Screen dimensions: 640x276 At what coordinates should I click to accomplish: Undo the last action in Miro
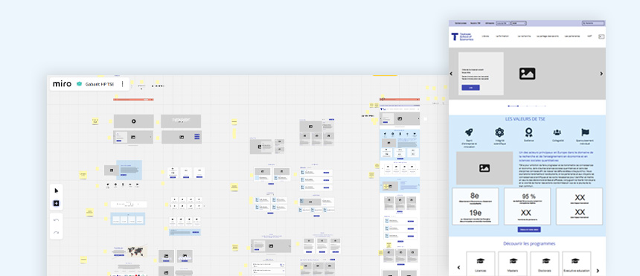pyautogui.click(x=57, y=220)
